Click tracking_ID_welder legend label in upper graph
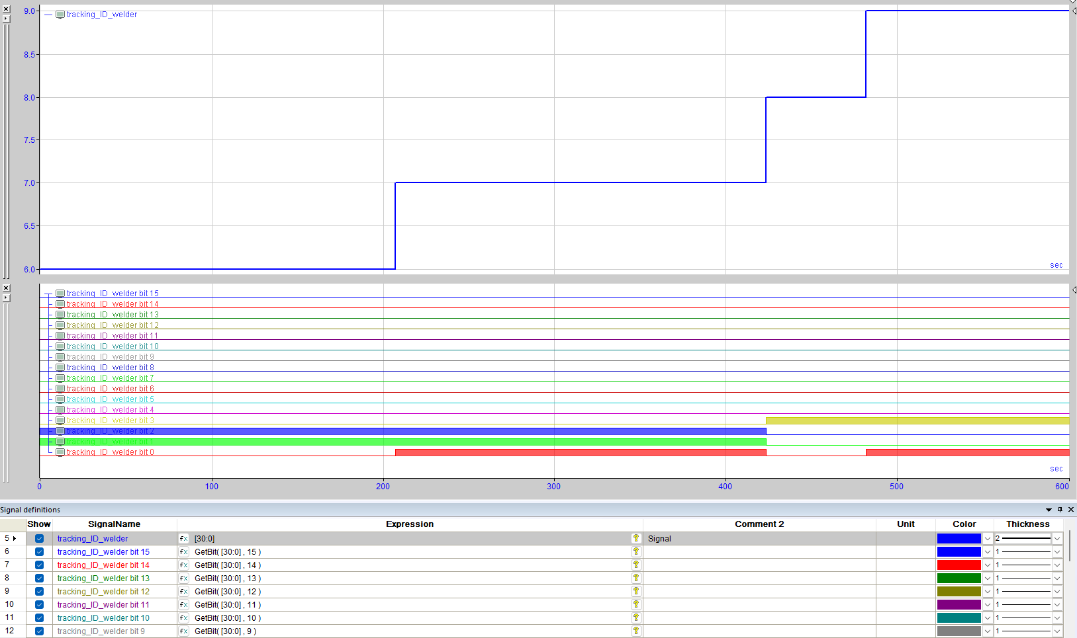Viewport: 1077px width, 638px height. [102, 15]
